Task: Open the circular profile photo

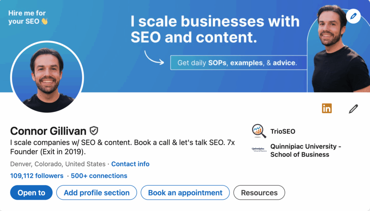Action: pyautogui.click(x=47, y=77)
